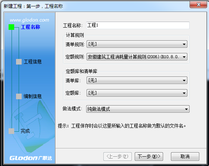Click the 做法模式 field label
This screenshot has width=209, height=166.
pyautogui.click(x=72, y=109)
